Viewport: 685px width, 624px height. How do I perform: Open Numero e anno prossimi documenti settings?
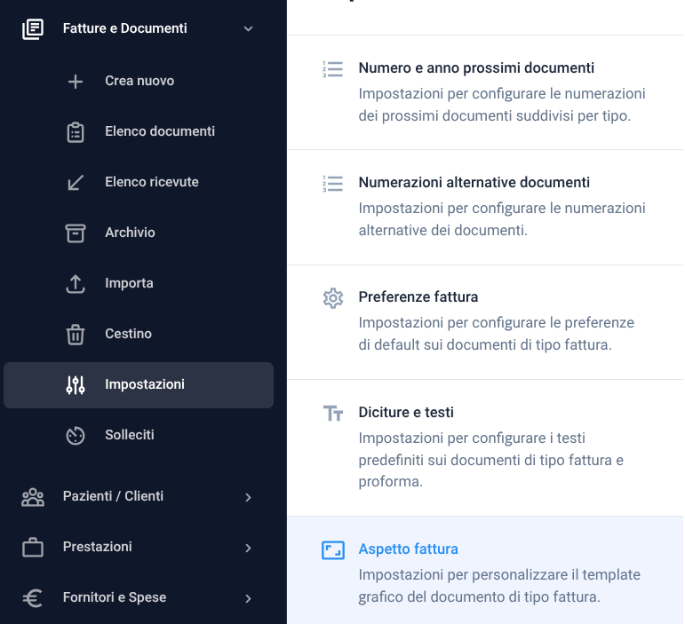tap(485, 92)
